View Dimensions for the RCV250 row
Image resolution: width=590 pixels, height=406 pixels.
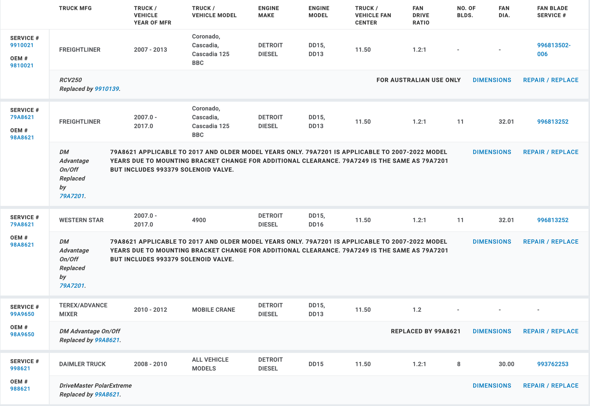492,80
